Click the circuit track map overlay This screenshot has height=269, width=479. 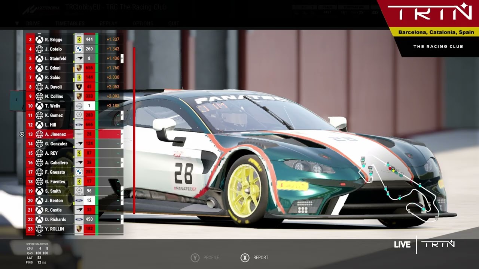pos(400,189)
